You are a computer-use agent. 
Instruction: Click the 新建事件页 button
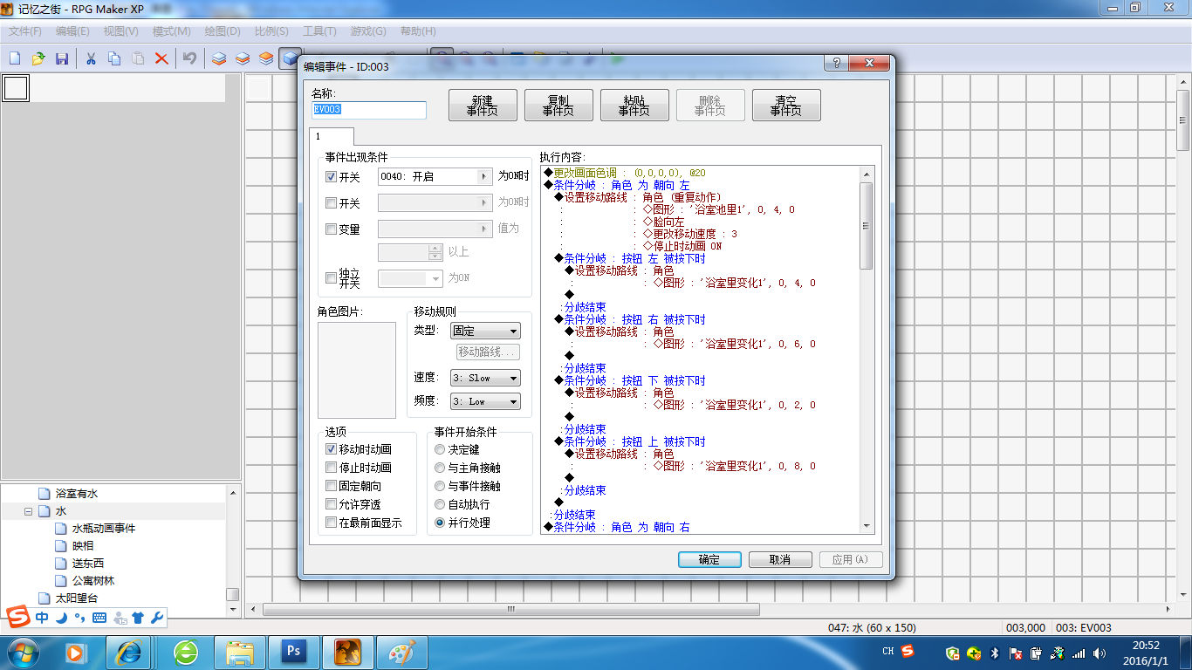coord(483,106)
